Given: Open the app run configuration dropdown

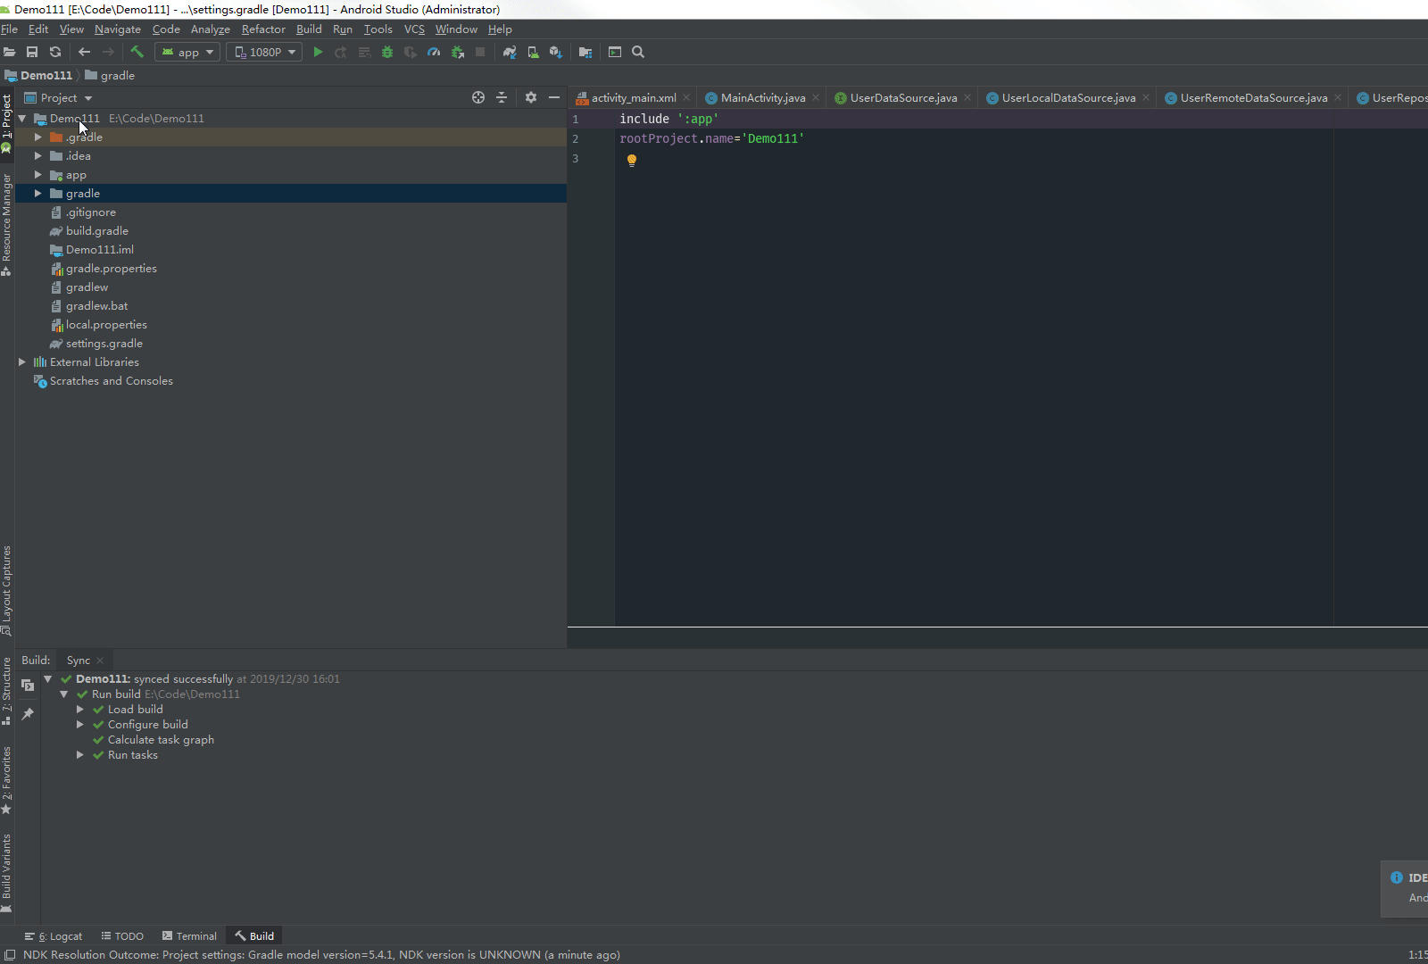Looking at the screenshot, I should 187,52.
